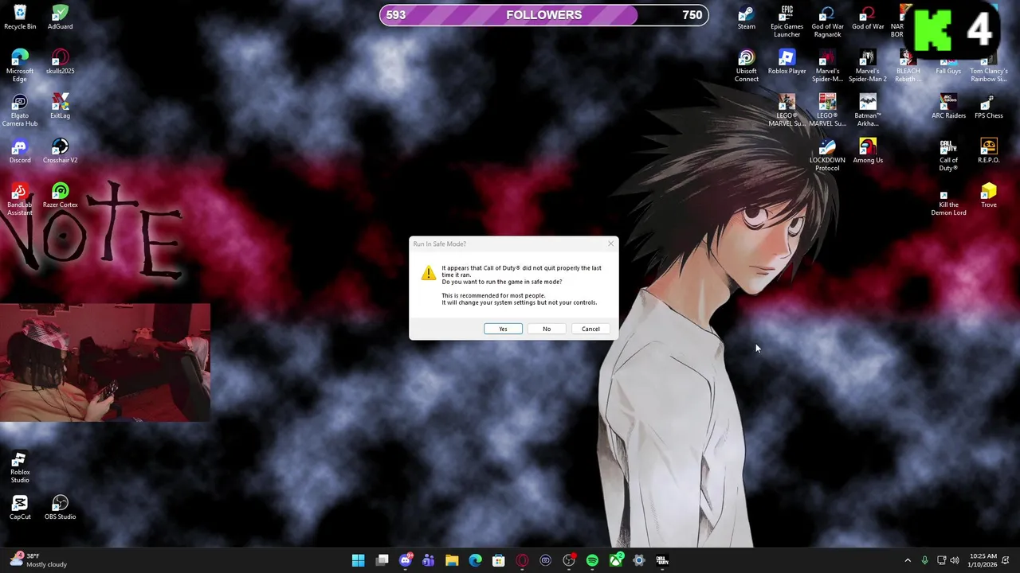The width and height of the screenshot is (1020, 573).
Task: Select the LOCKDOWN Protocol desktop icon
Action: pyautogui.click(x=827, y=154)
